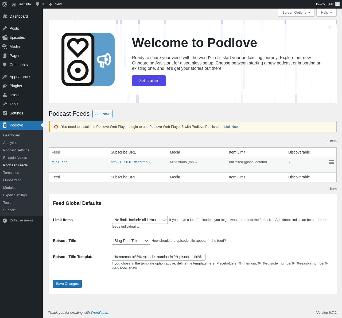The image size is (342, 318).
Task: Open the MP3 Feed link
Action: click(x=60, y=162)
